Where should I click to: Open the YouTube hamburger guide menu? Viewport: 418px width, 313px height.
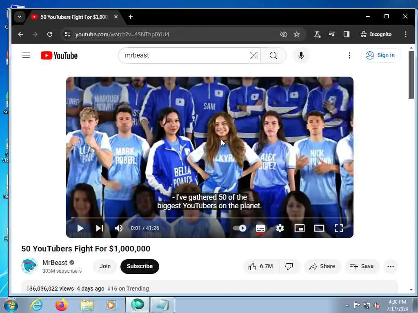click(x=26, y=55)
